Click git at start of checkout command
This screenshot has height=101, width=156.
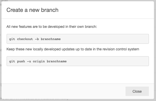pos(12,39)
